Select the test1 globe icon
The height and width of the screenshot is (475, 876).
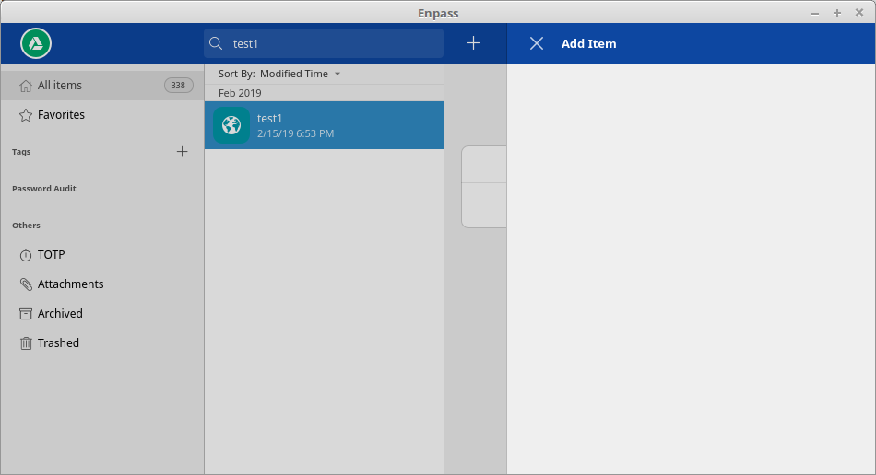coord(231,125)
